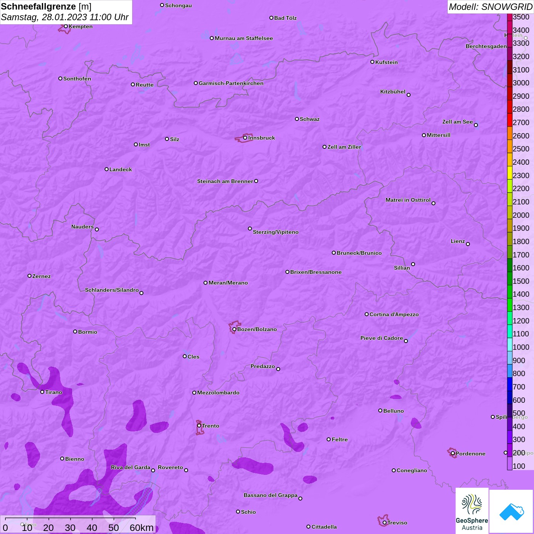
Task: Click the Predazzo location dot
Action: [278, 369]
